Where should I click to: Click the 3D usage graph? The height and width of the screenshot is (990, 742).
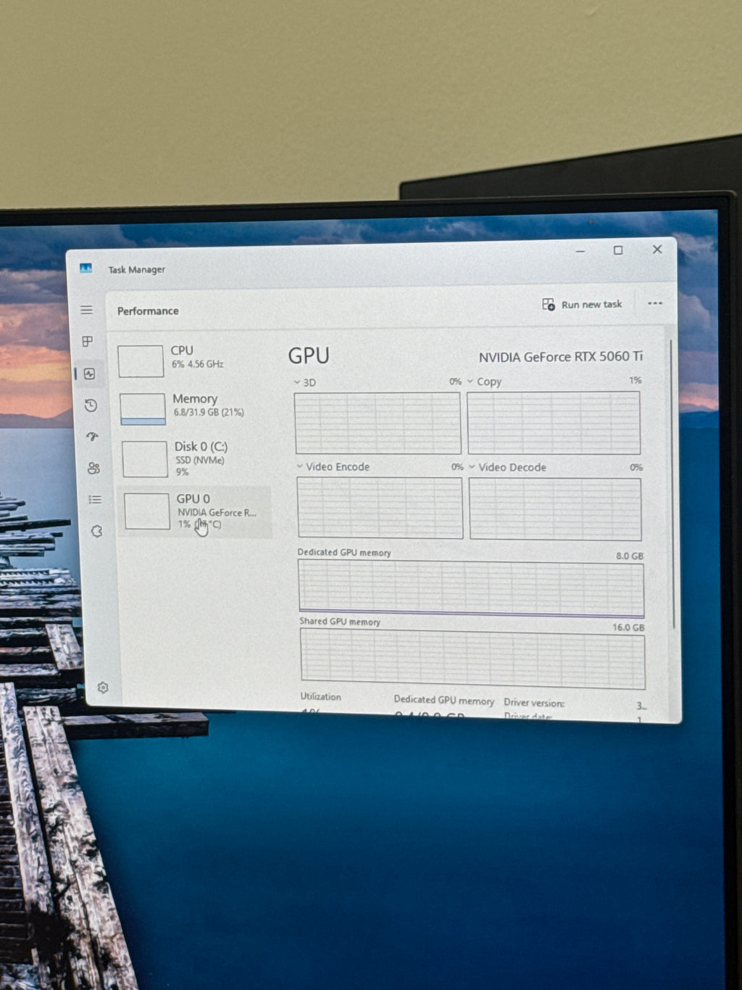coord(378,423)
